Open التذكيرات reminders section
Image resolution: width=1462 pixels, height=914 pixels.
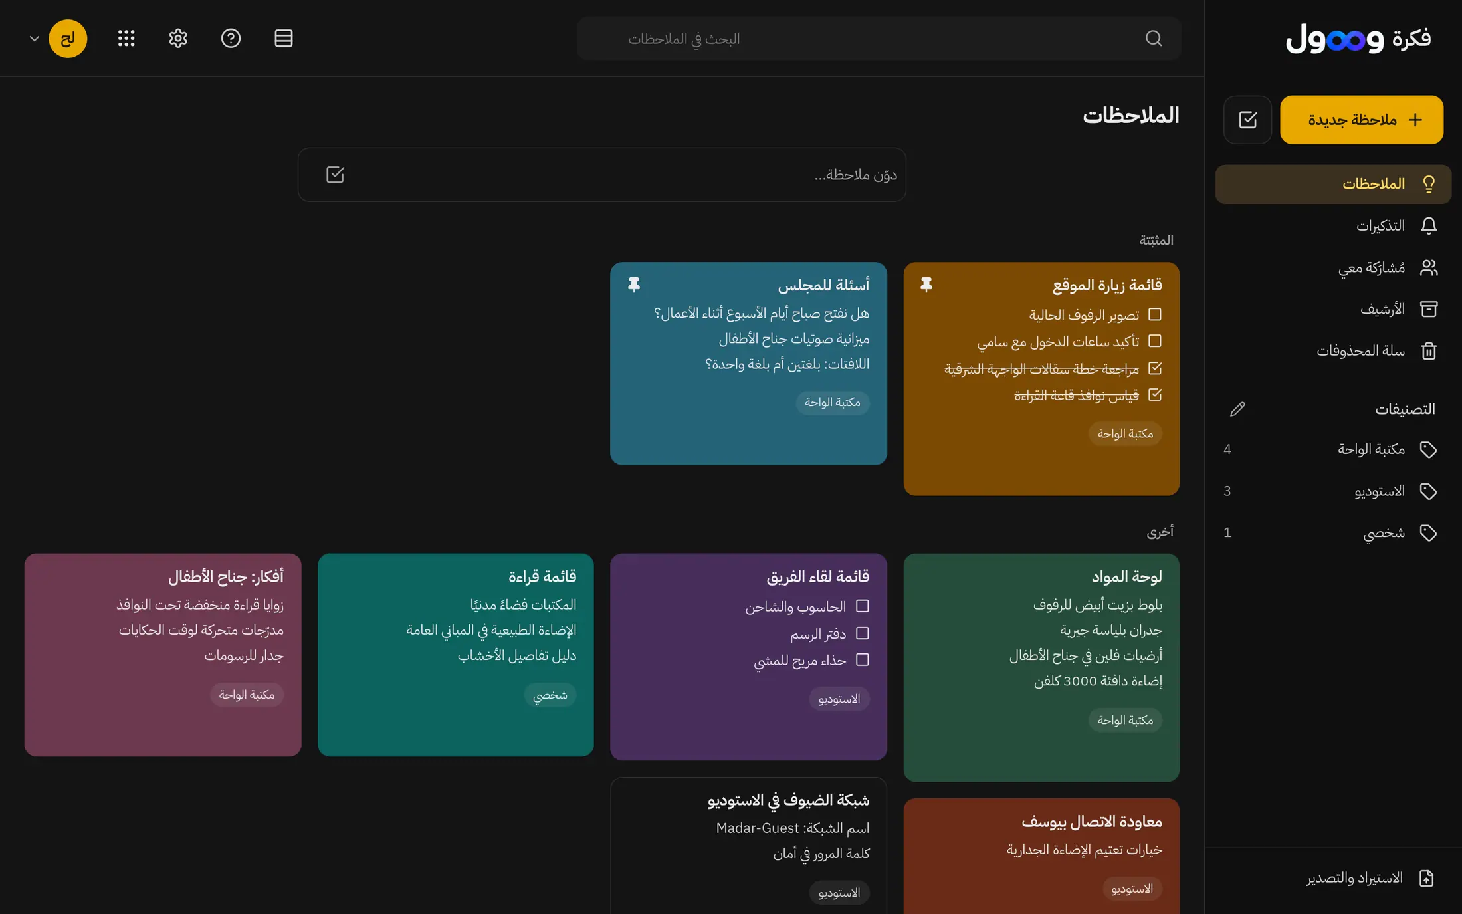[1333, 226]
